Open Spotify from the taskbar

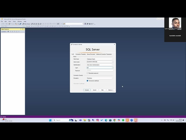pos(123,120)
